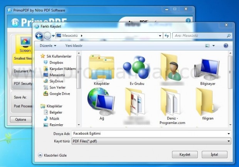Viewport: 239px width, 167px height.
Task: Open PDF Security in PrimoPDF window
Action: pos(23,83)
